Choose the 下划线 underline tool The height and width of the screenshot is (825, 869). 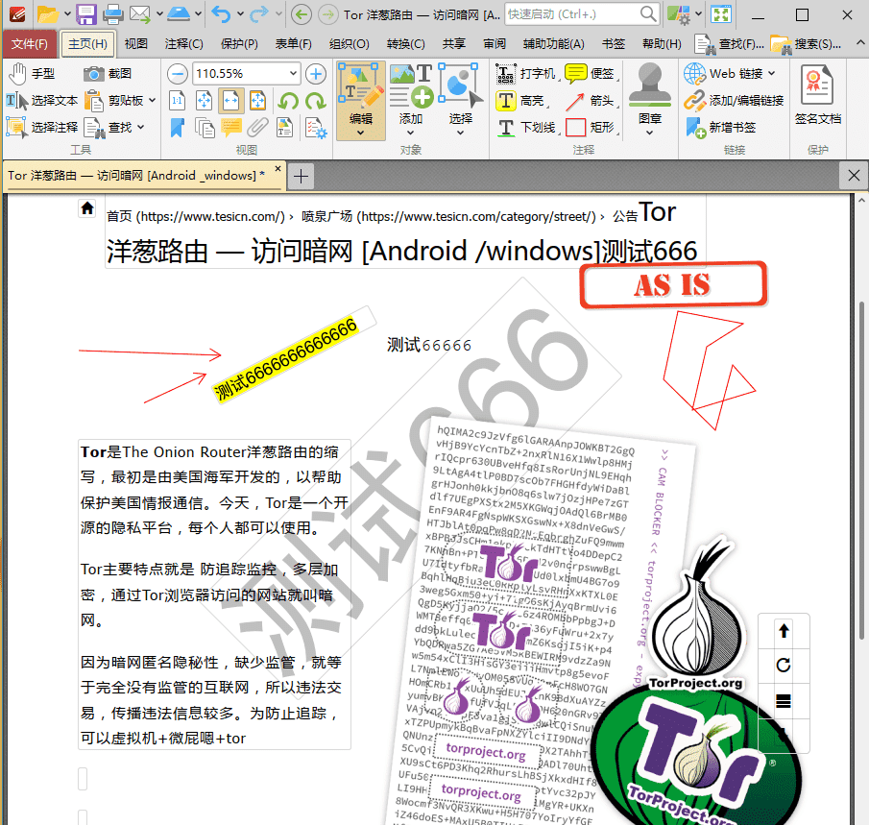527,128
